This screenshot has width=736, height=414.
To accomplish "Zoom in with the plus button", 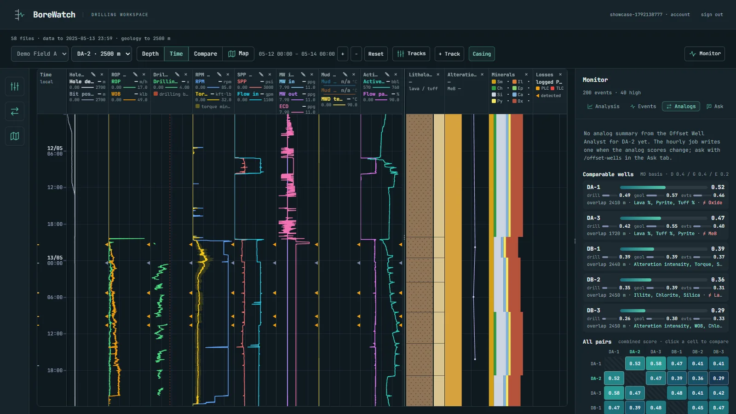I will (x=342, y=54).
